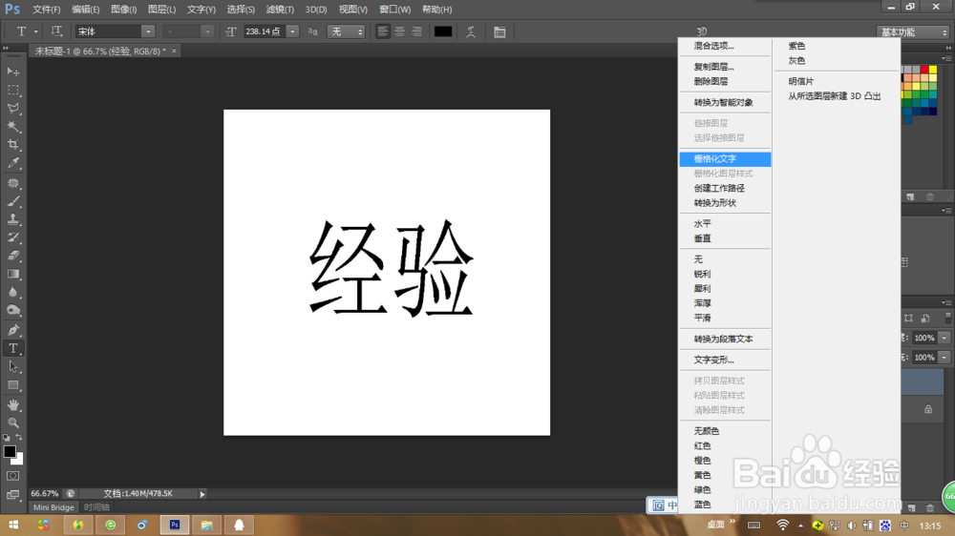Select the Clone Stamp tool
The height and width of the screenshot is (536, 955).
click(x=13, y=219)
